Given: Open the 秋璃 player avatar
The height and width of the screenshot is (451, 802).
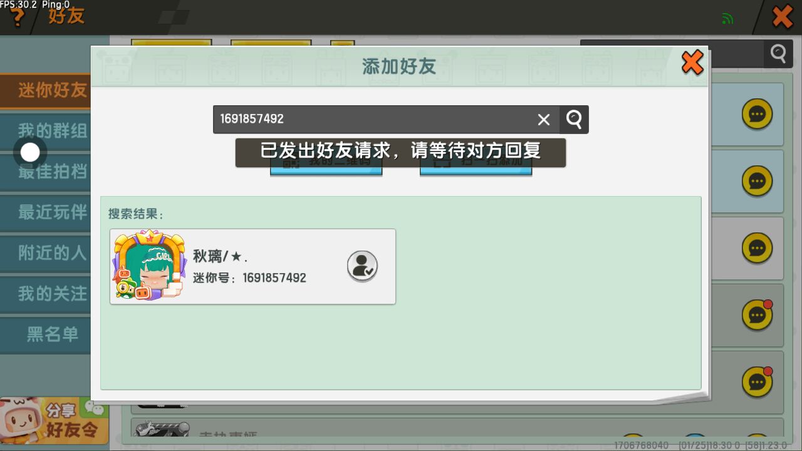Looking at the screenshot, I should pyautogui.click(x=149, y=266).
